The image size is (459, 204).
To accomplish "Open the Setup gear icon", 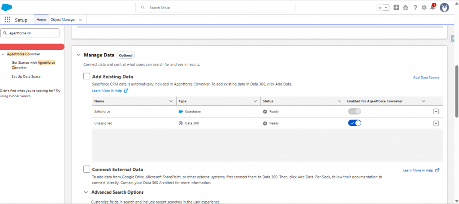I will (x=424, y=8).
